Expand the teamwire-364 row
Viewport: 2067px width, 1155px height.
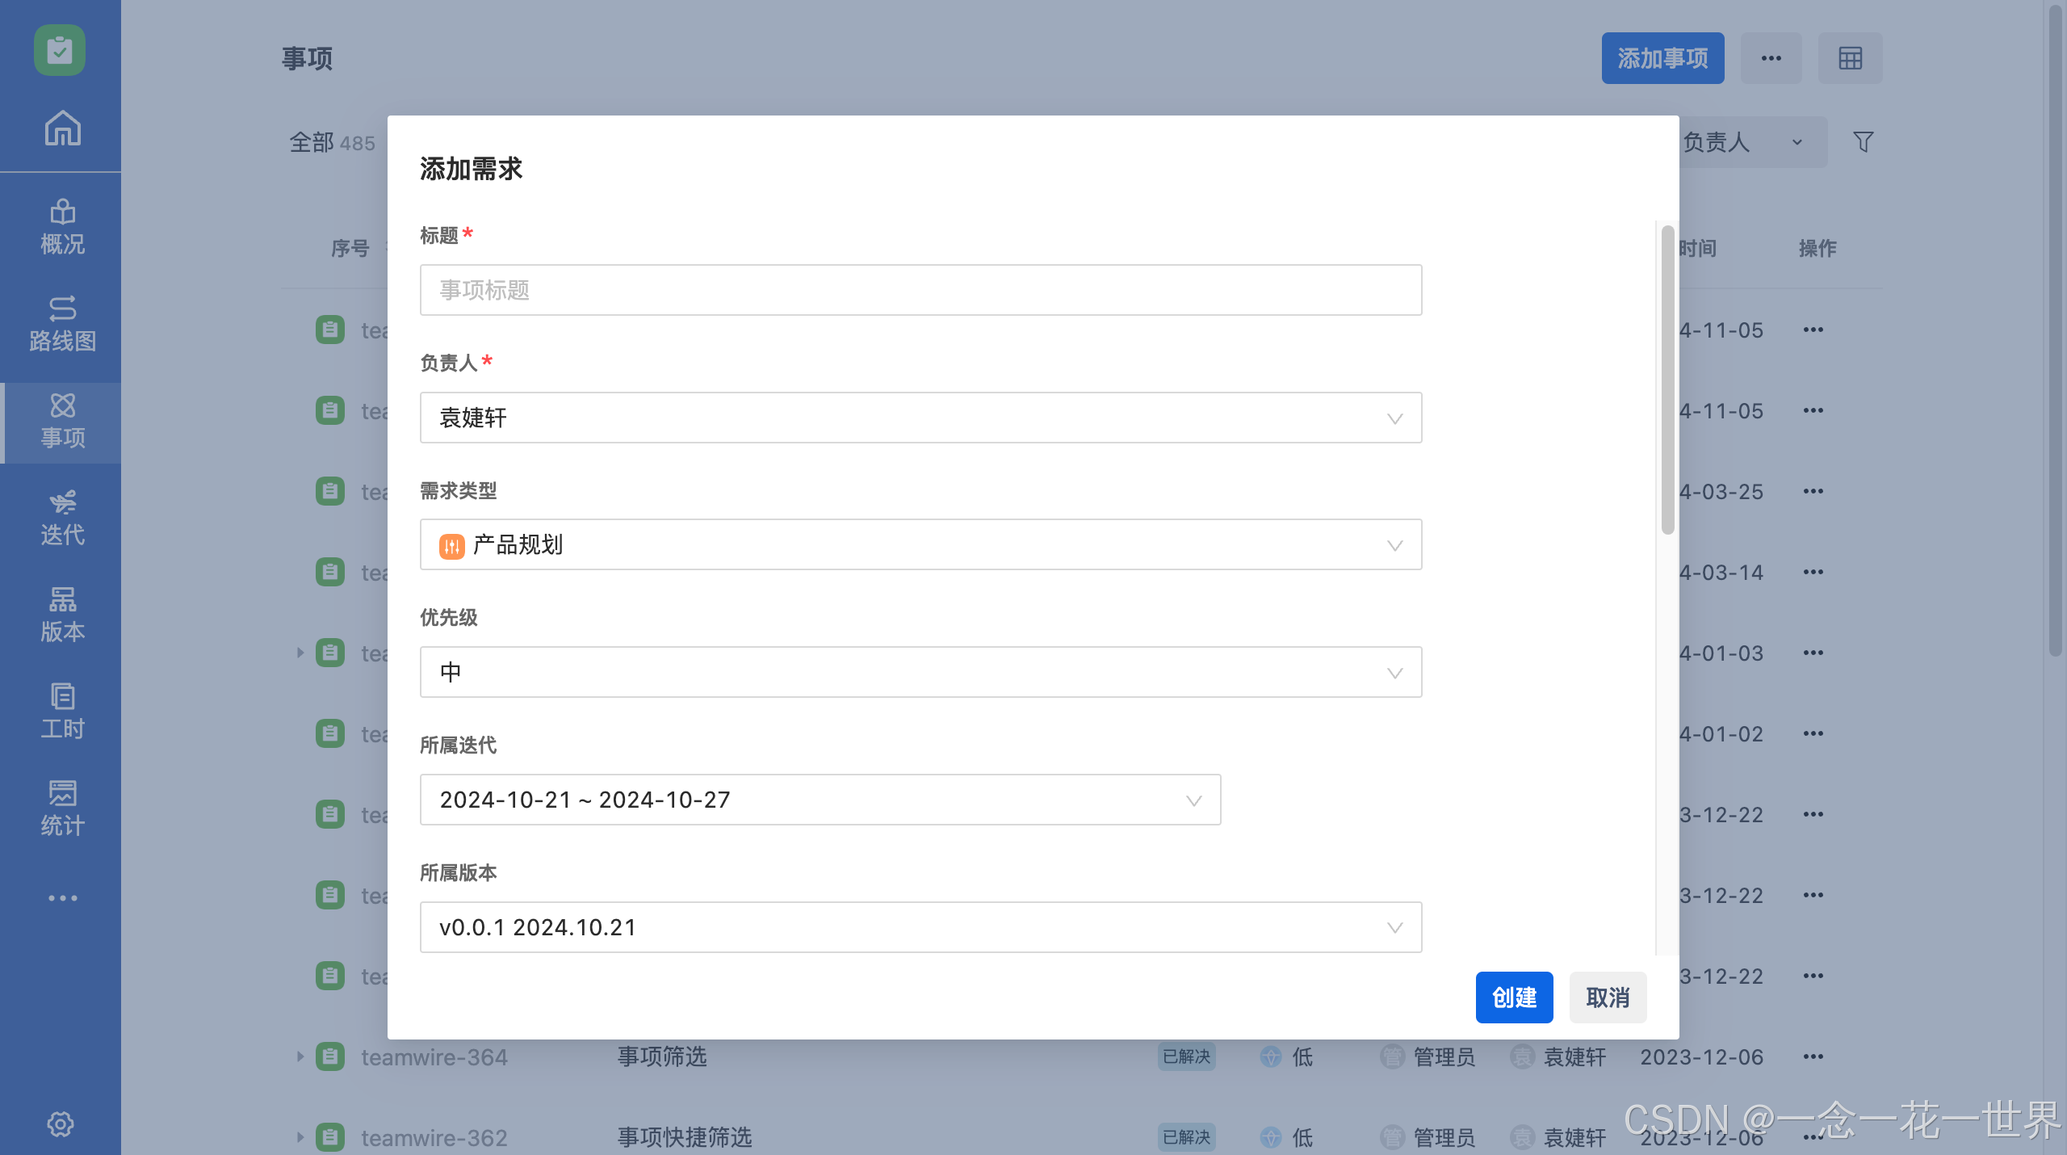(300, 1056)
